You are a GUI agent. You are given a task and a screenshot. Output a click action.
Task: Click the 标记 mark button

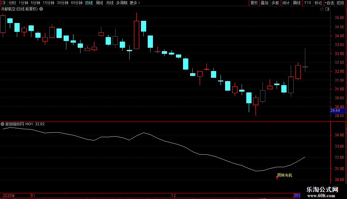(x=318, y=3)
